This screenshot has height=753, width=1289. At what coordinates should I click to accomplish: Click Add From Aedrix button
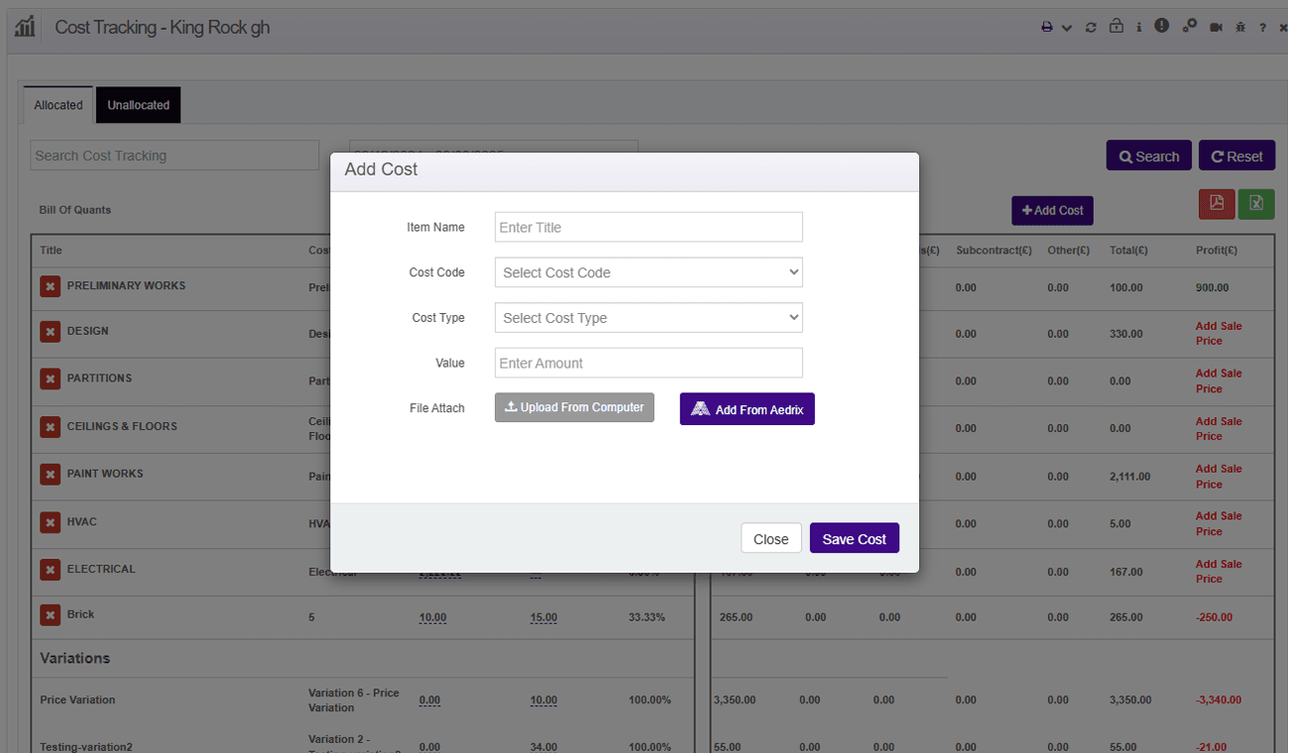747,409
